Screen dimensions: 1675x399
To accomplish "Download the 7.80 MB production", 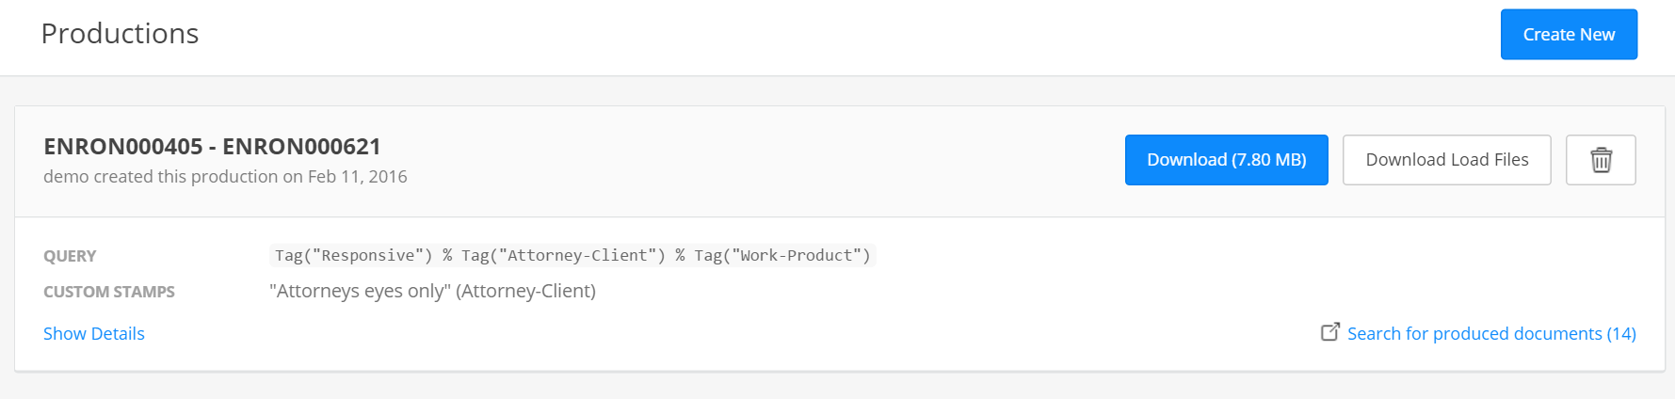I will pos(1226,160).
